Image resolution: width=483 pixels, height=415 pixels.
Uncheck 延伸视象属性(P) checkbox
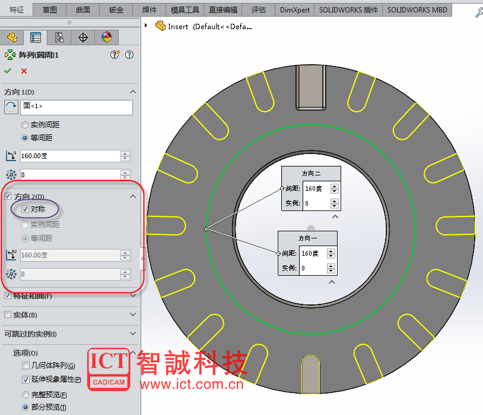click(x=26, y=379)
